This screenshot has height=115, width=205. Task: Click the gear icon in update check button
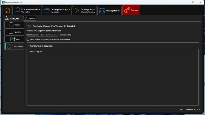tap(28, 35)
